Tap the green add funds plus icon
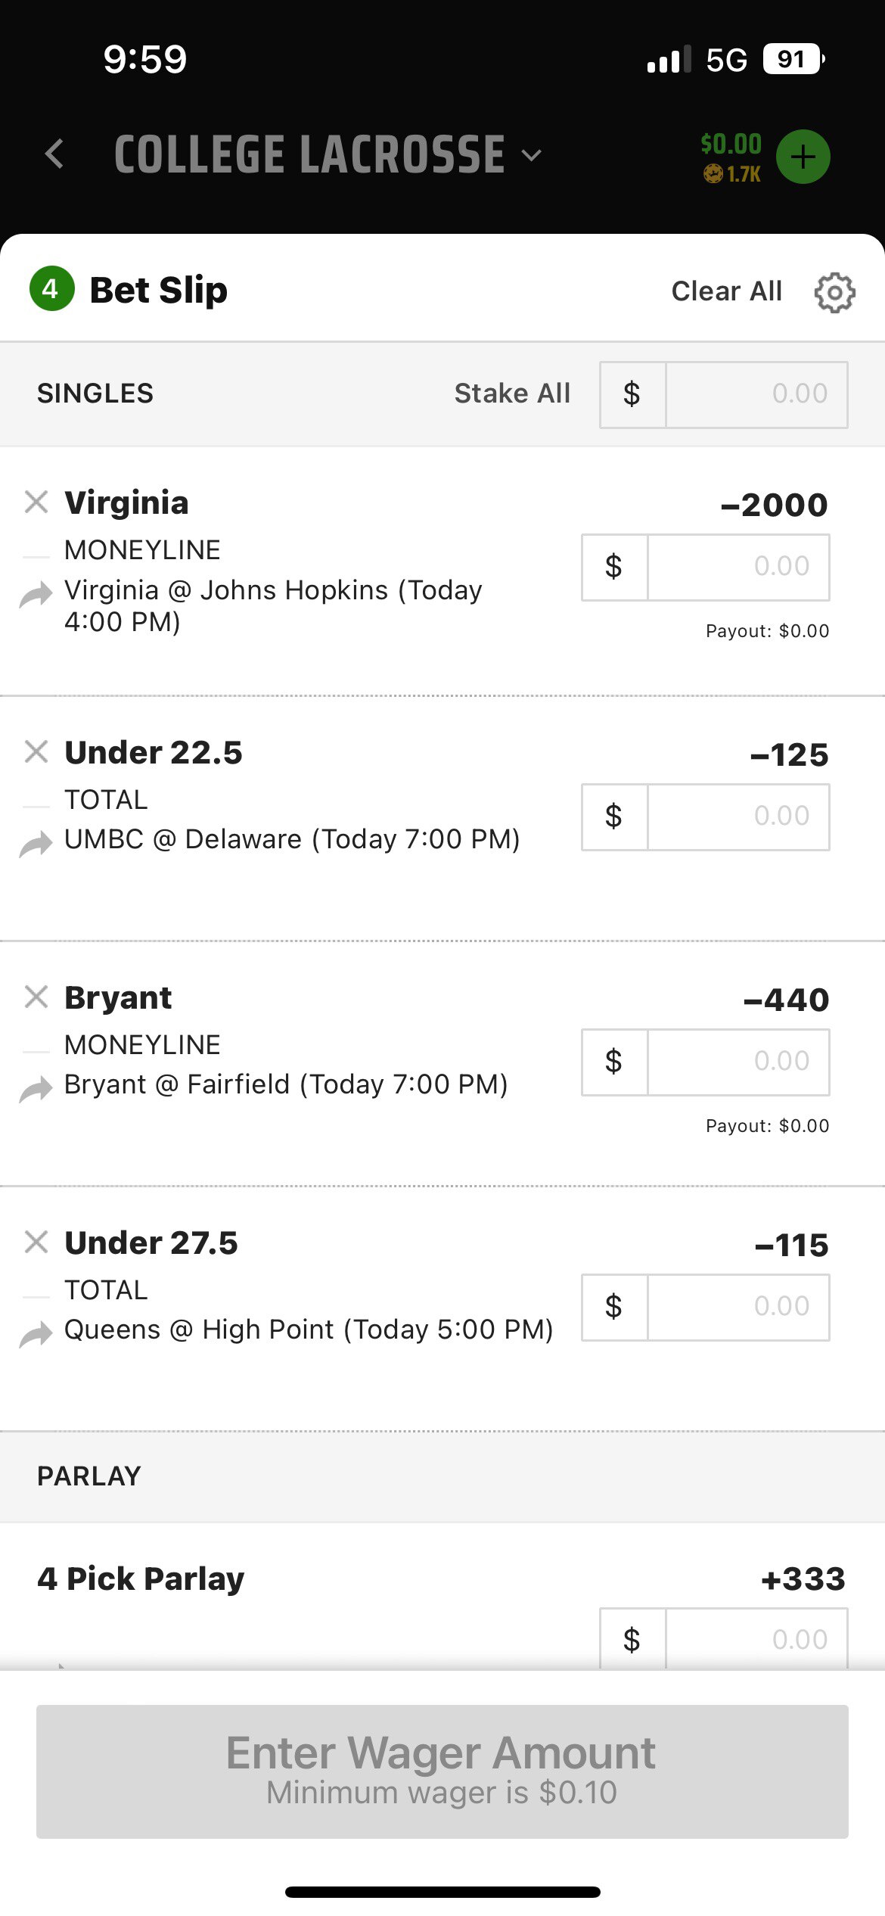 point(803,157)
